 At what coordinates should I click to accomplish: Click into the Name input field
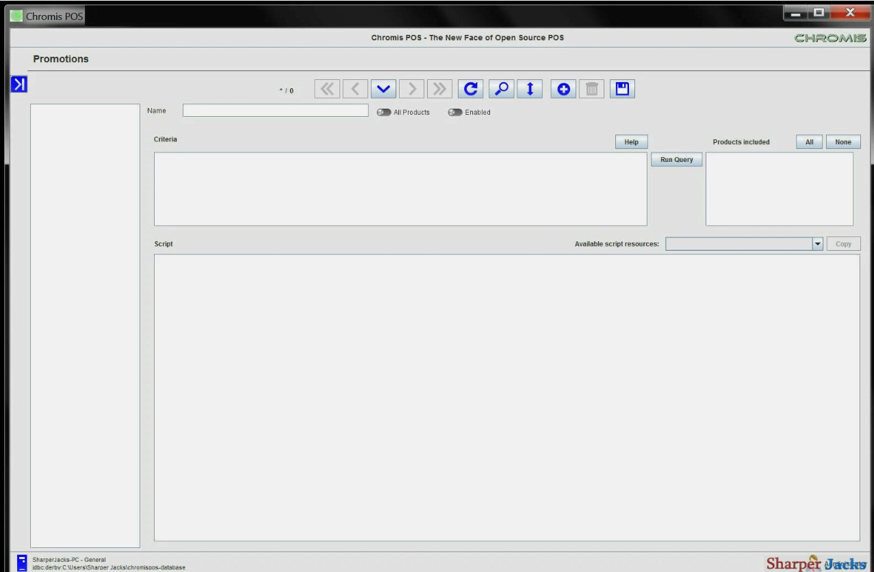[x=276, y=111]
